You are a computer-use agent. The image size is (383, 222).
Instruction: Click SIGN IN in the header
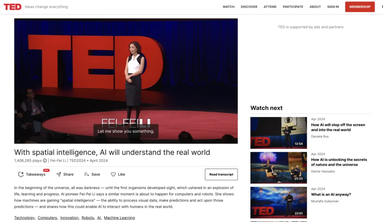point(333,7)
